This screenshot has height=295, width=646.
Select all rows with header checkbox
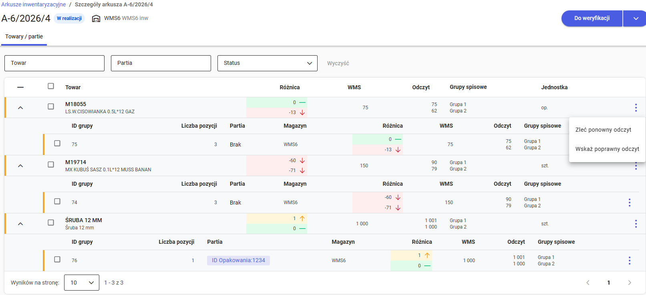point(51,86)
